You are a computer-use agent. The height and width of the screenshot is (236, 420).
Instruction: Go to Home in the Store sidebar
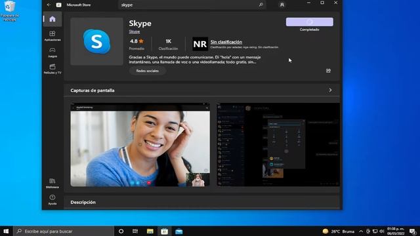(52, 19)
